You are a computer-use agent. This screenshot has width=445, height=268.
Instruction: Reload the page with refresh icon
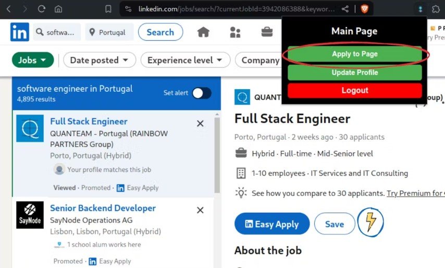click(42, 9)
